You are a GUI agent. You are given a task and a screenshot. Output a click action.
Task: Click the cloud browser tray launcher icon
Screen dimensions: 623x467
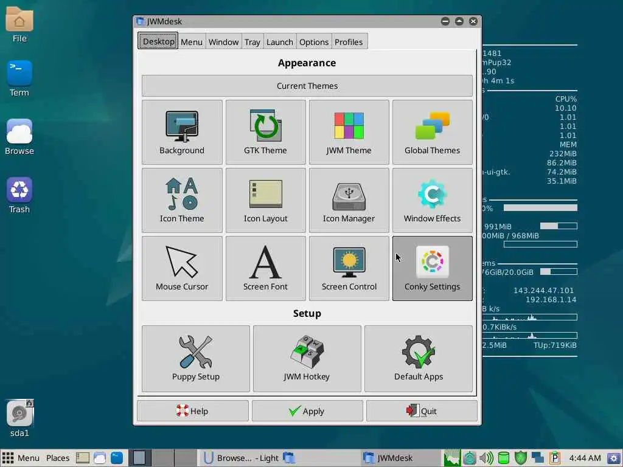(99, 458)
